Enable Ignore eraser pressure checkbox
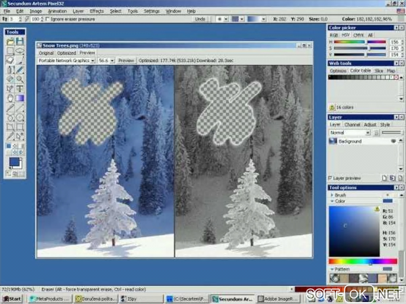This screenshot has height=304, width=406. click(47, 19)
